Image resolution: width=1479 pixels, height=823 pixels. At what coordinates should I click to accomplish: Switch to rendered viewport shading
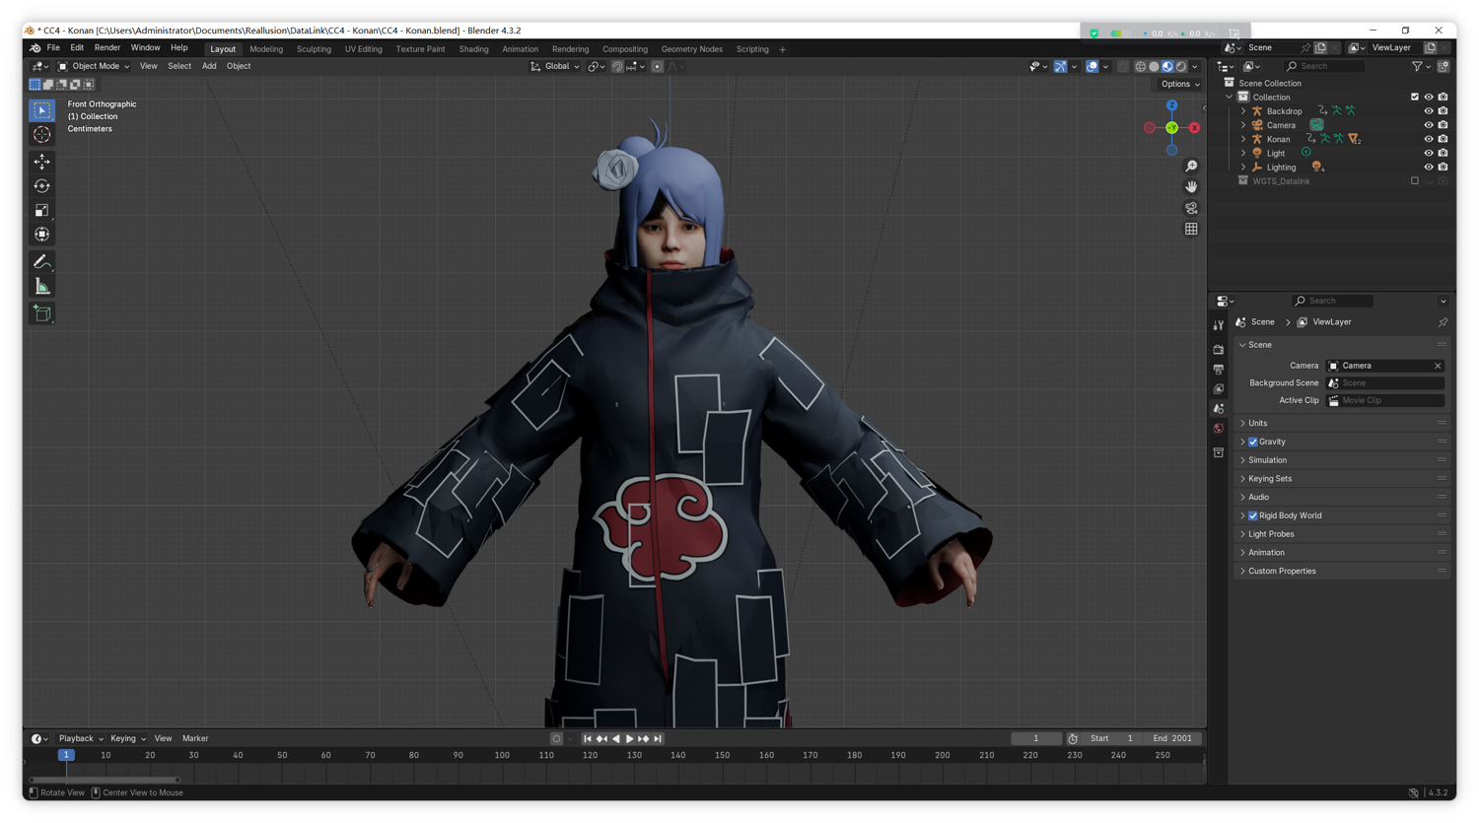pos(1181,67)
